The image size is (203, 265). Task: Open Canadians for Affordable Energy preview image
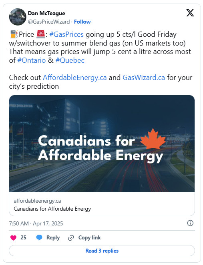[102, 143]
